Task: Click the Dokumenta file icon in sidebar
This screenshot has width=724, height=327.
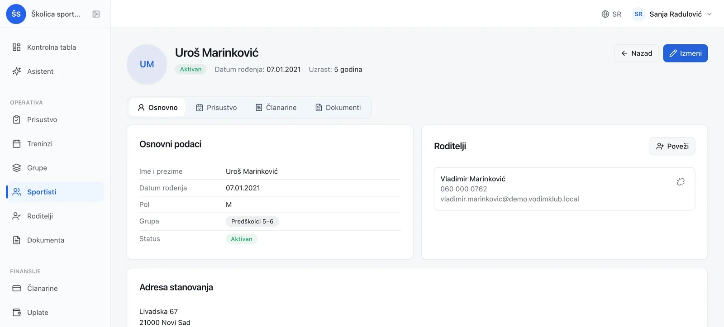Action: point(17,240)
